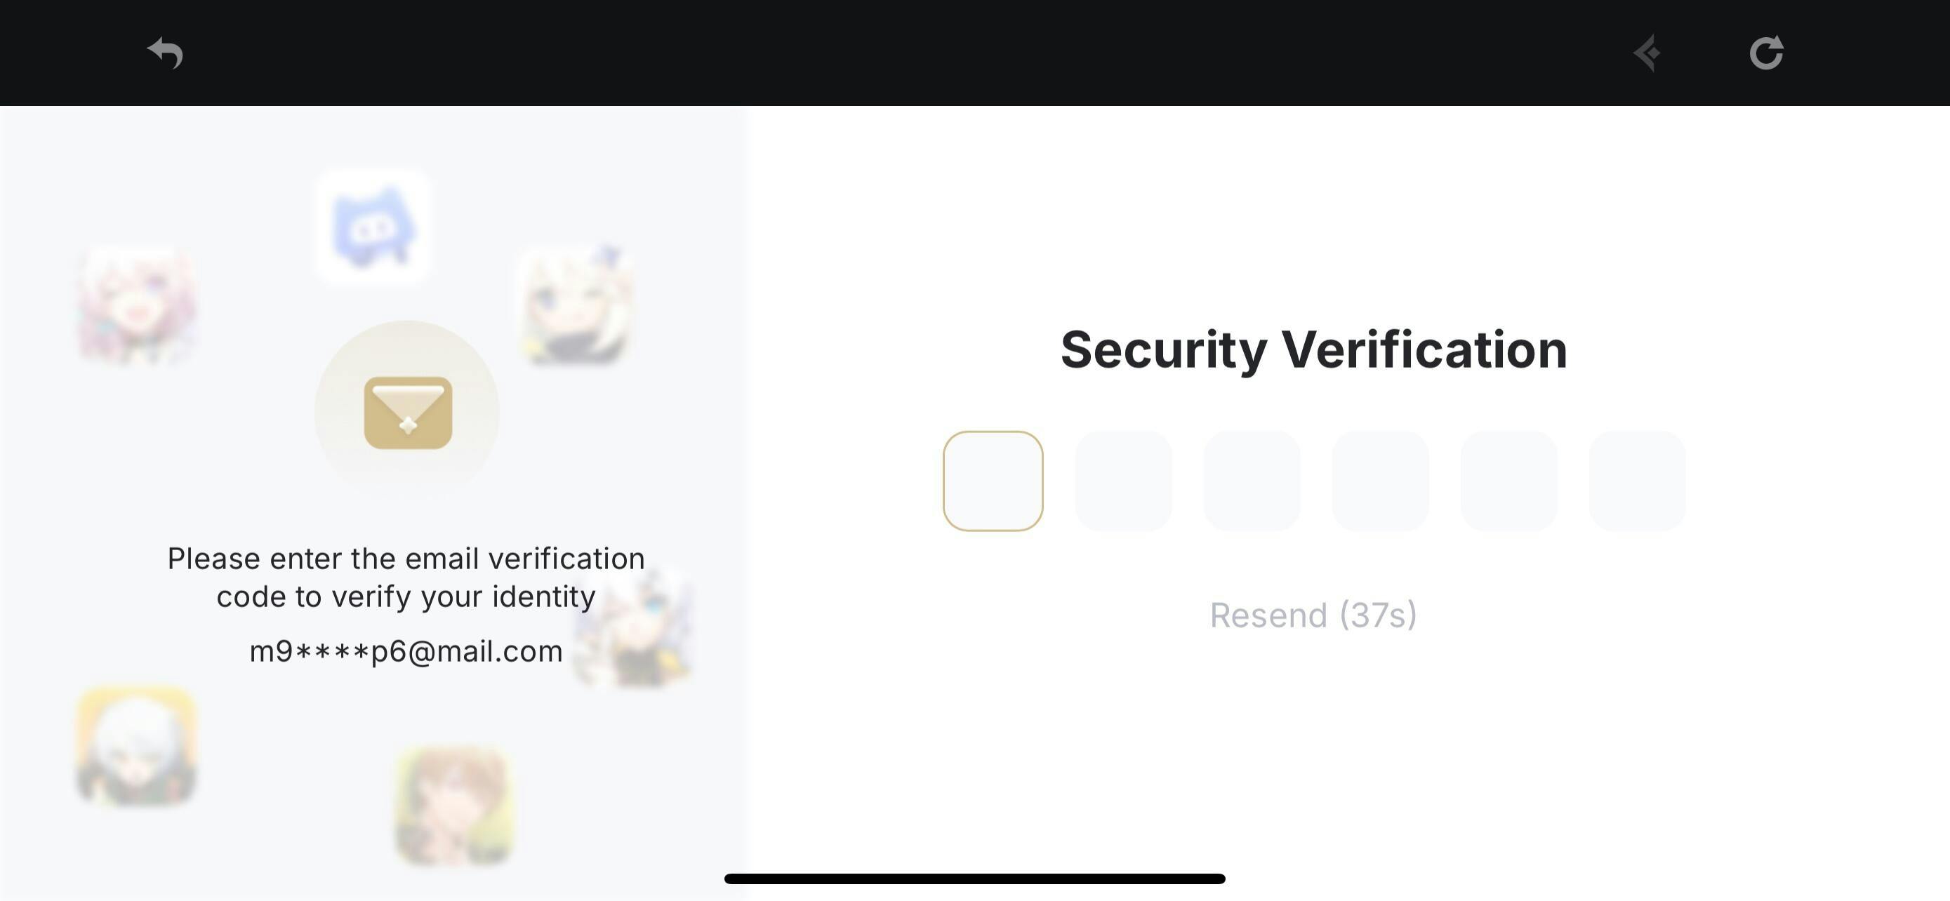
Task: Tap the blue Discord-style app icon
Action: pyautogui.click(x=373, y=227)
